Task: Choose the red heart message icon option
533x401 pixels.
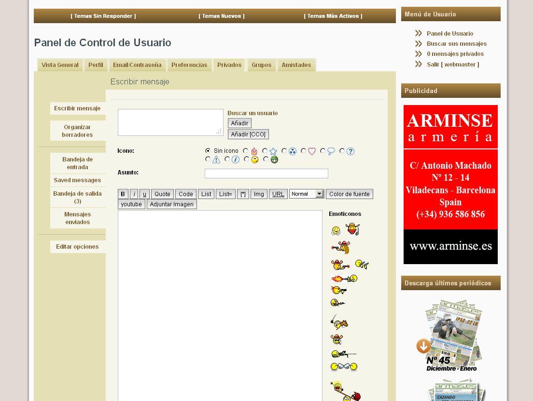Action: 304,151
